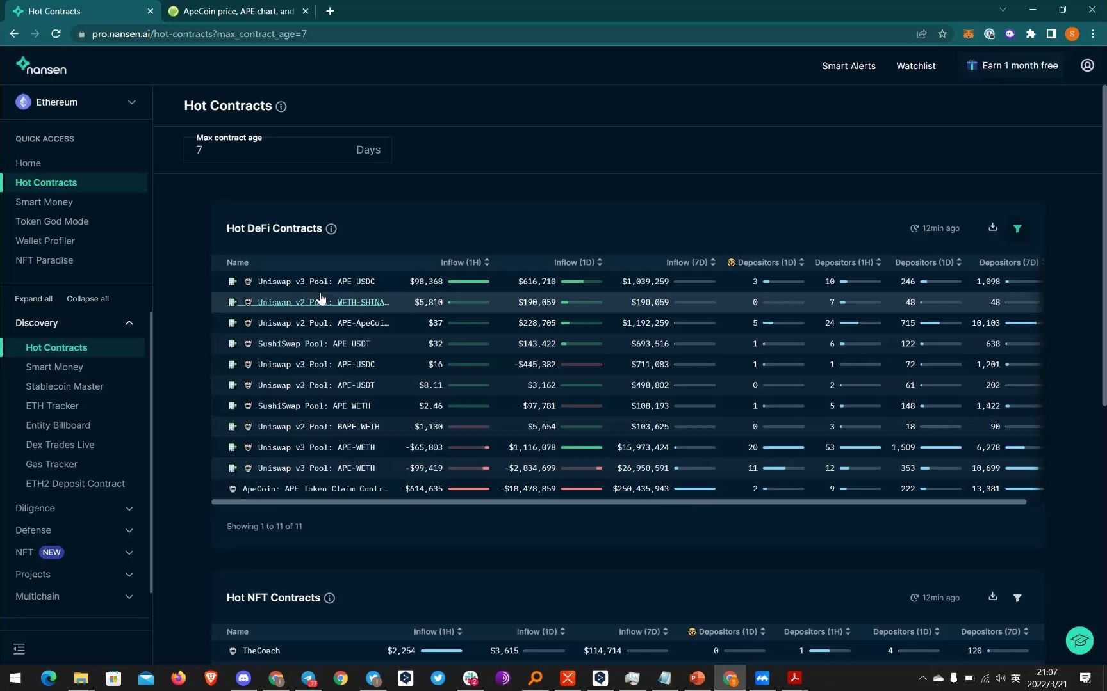Screen dimensions: 1107x691
Task: Collapse the sidebar using the bottom menu icon
Action: point(19,649)
